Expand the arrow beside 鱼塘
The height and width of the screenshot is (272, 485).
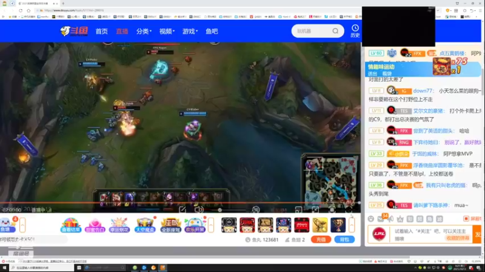(x=22, y=225)
